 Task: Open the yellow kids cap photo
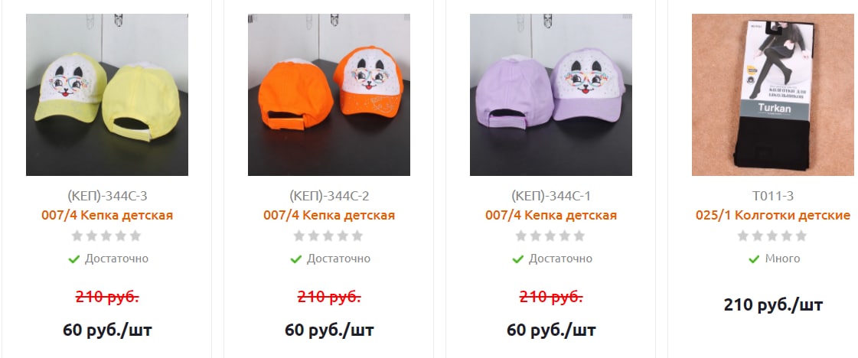pos(107,95)
